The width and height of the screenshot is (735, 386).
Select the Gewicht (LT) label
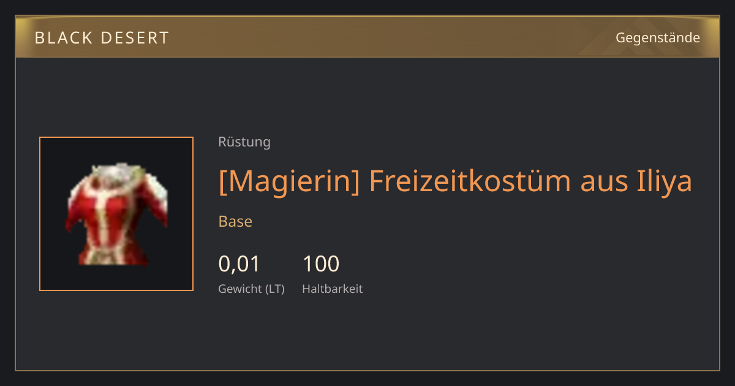coord(252,289)
